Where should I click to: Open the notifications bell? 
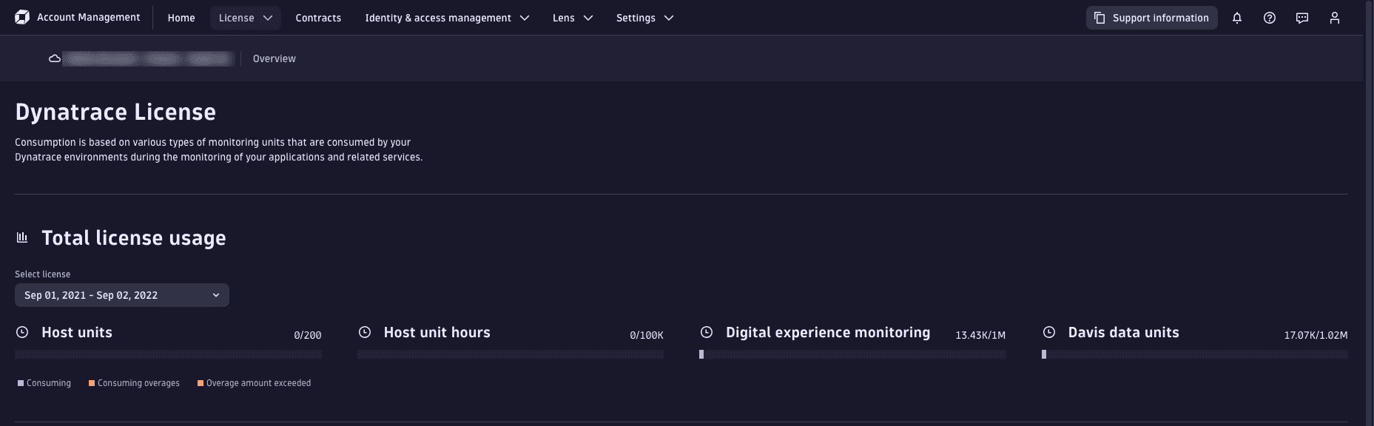coord(1237,18)
